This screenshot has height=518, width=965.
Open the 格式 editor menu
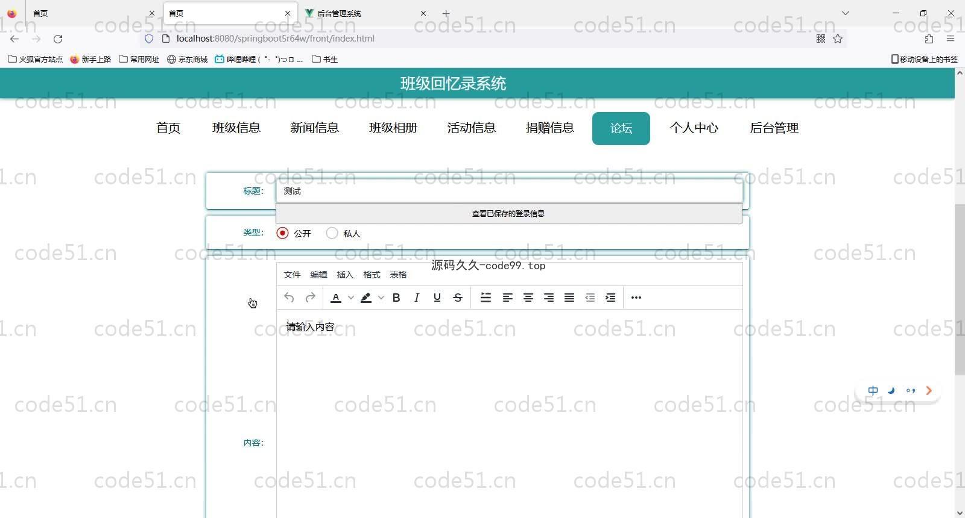[x=372, y=275]
